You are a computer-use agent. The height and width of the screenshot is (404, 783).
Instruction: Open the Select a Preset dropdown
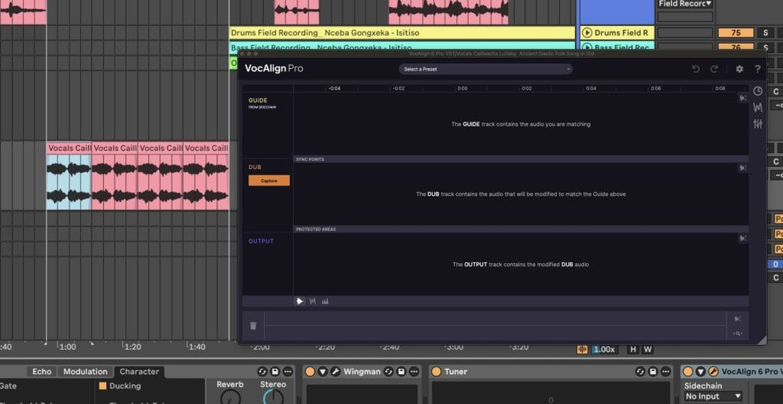point(486,69)
